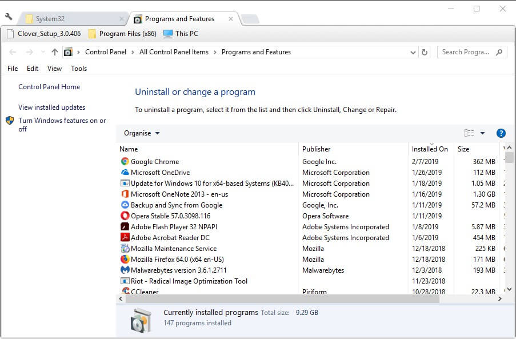Click the 2/7/2019 installed date cell
The width and height of the screenshot is (516, 339).
425,161
